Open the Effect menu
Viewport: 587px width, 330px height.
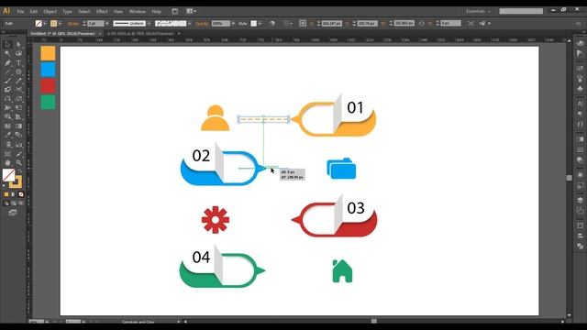click(x=102, y=12)
